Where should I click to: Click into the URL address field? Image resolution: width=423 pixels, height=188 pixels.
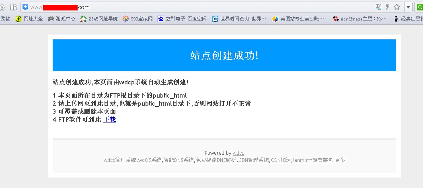pos(201,7)
